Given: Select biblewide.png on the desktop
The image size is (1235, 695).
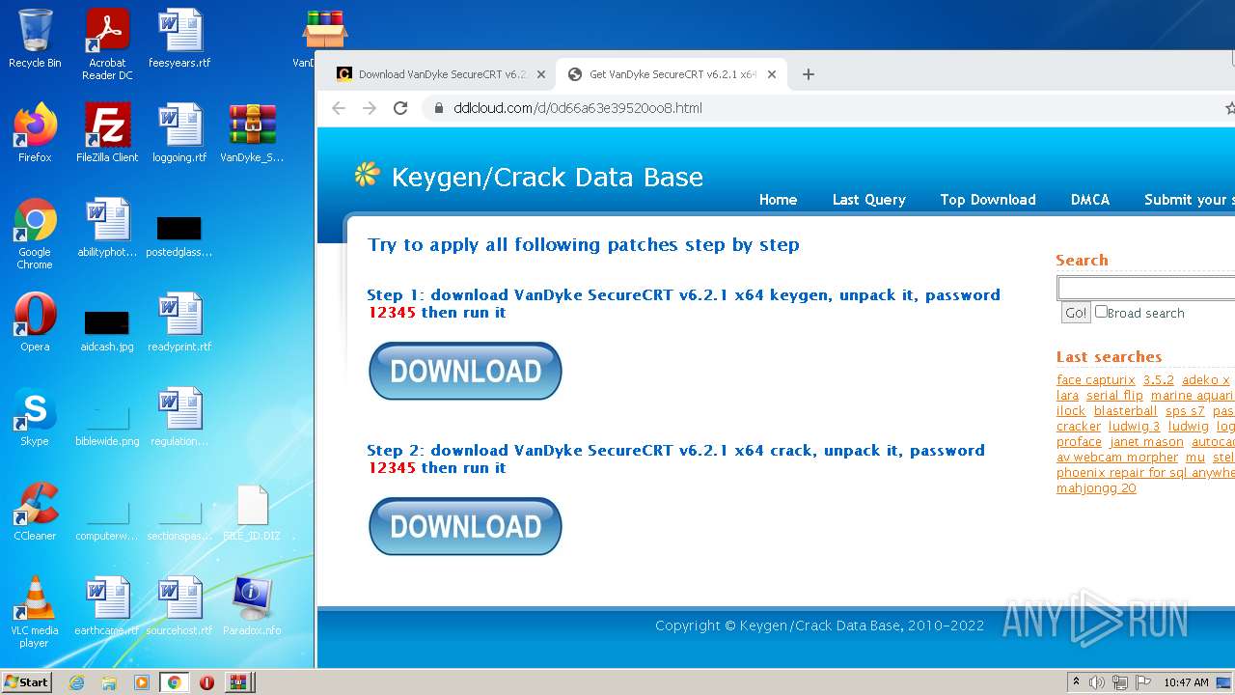Looking at the screenshot, I should pos(107,425).
